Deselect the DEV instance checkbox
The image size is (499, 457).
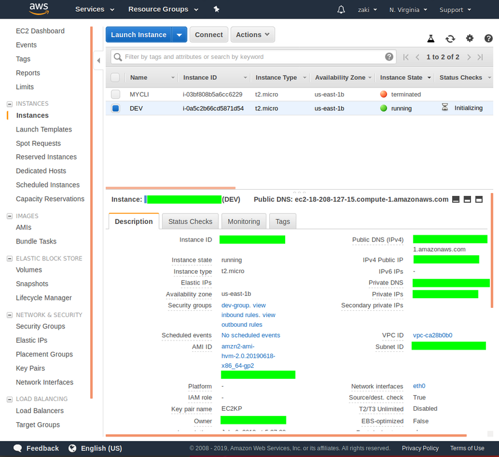coord(115,108)
